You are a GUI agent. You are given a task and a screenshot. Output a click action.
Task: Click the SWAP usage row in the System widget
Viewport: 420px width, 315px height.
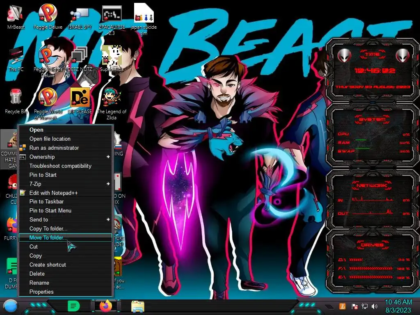[374, 151]
